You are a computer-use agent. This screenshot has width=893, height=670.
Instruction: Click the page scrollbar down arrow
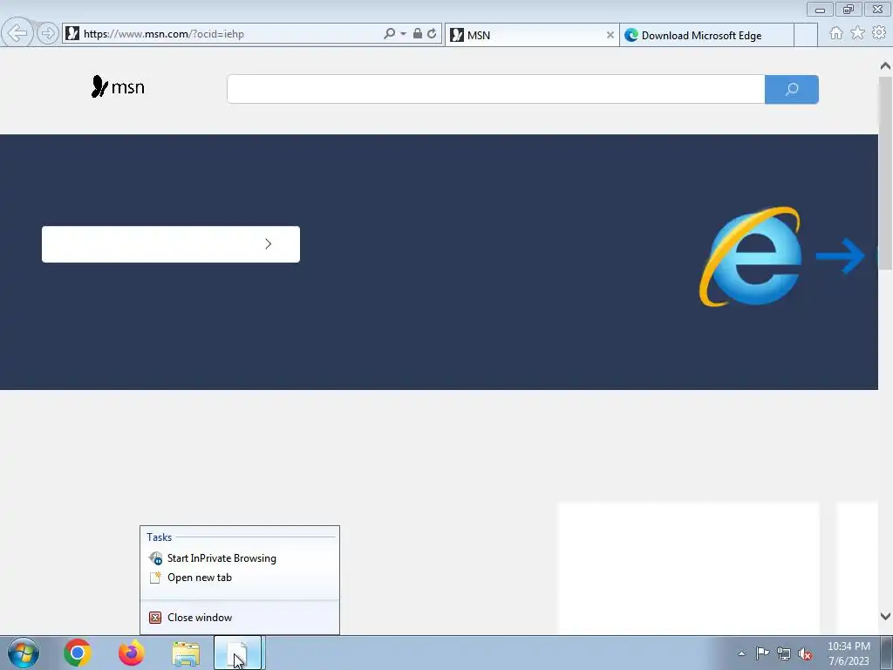coord(885,617)
